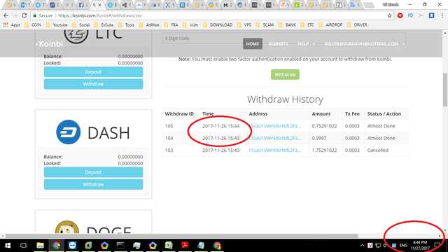Open File Explorer from the taskbar
Screen dimensions: 448x252
(41, 246)
